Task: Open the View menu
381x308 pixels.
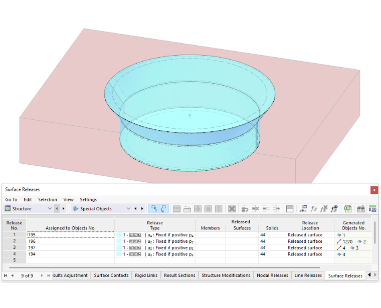Action: tap(69, 199)
